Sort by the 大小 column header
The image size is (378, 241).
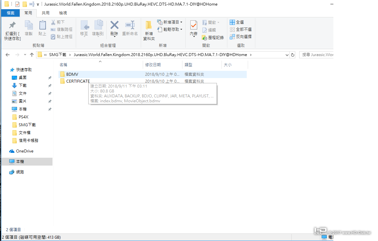228,65
